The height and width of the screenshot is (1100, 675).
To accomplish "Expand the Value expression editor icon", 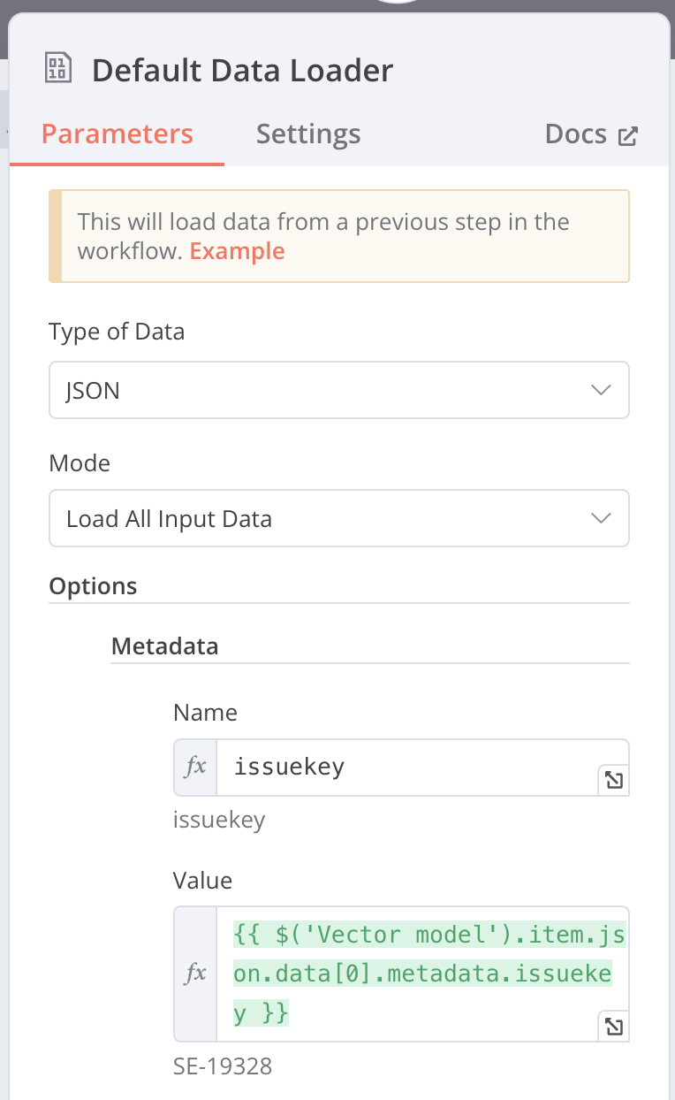I will (612, 1026).
